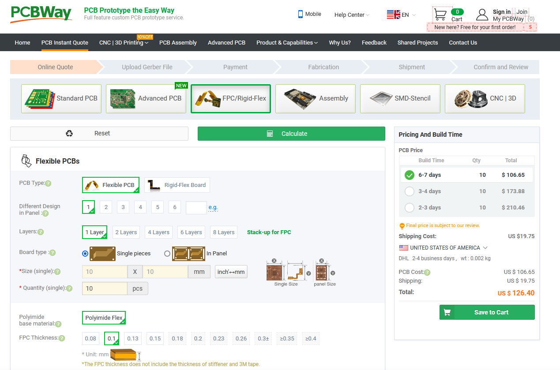Click the FPC/Rigid-Flex cable image
The height and width of the screenshot is (370, 560).
point(208,98)
